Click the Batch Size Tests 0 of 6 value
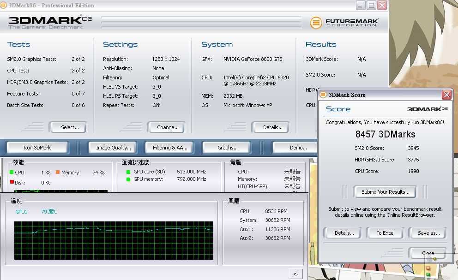 point(78,105)
